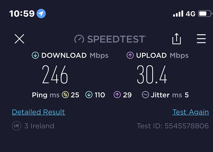The height and width of the screenshot is (152, 213).
Task: Tap the share result icon
Action: coord(176,39)
